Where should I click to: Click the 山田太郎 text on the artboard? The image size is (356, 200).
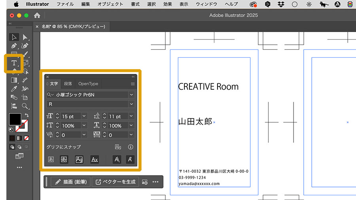pos(195,122)
